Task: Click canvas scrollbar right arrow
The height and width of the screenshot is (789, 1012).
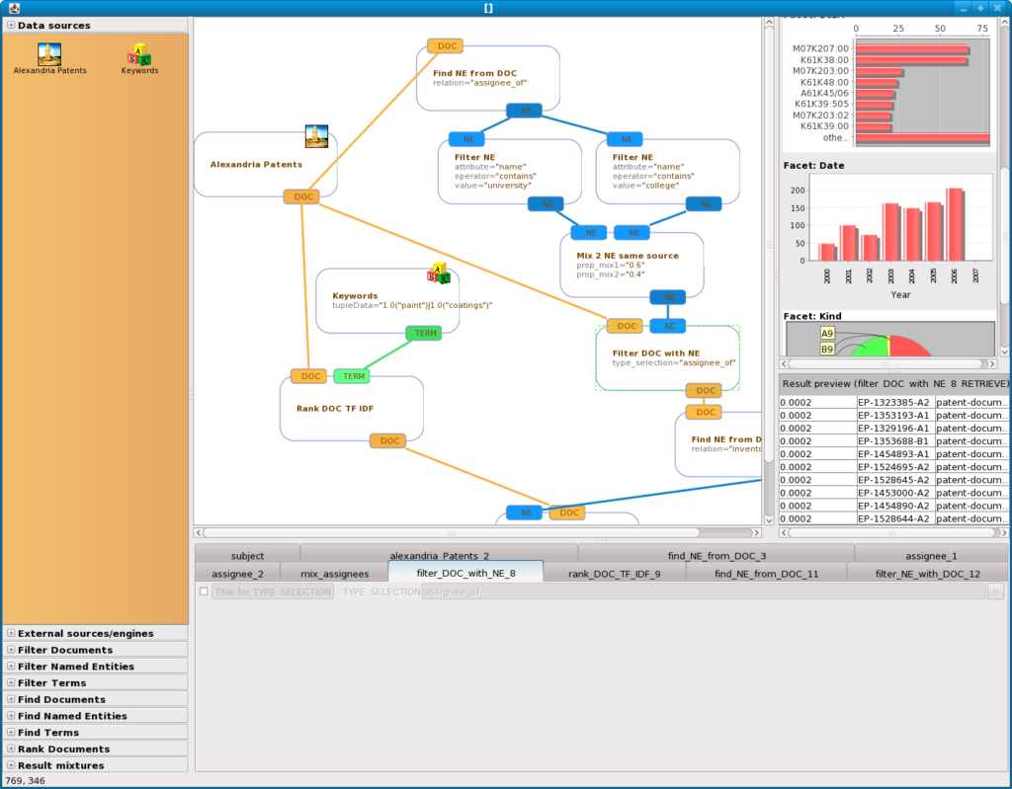Action: click(x=756, y=533)
